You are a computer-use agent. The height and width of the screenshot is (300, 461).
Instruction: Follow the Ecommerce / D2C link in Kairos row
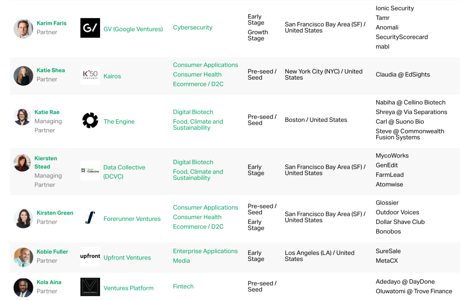tap(198, 84)
